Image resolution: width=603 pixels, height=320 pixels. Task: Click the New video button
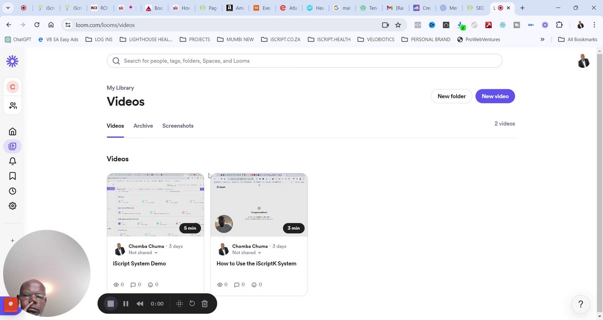(x=495, y=96)
